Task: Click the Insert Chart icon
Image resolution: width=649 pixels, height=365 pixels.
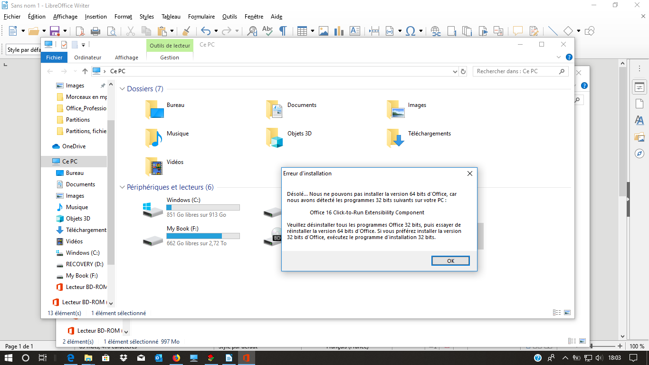Action: (x=339, y=31)
